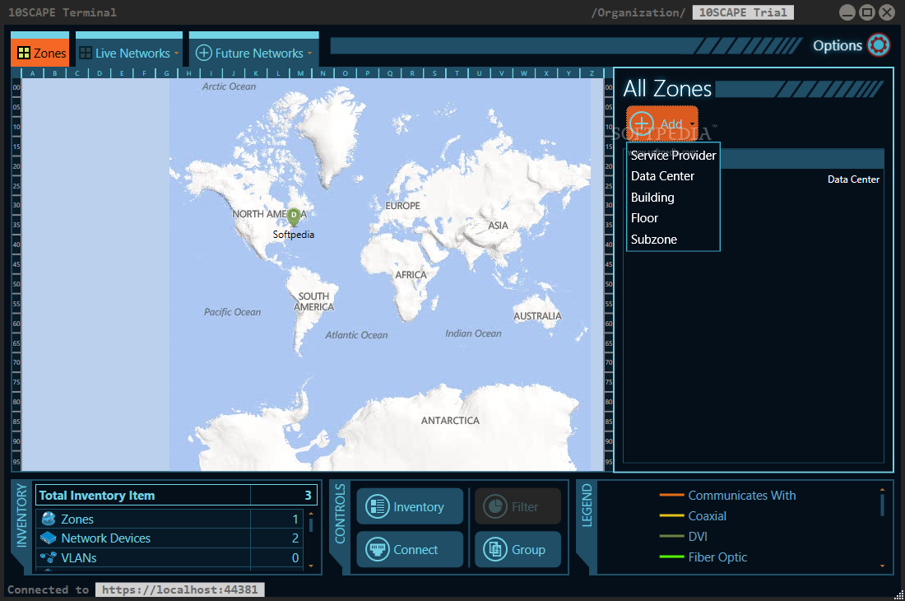Viewport: 905px width, 601px height.
Task: Click the VLANs nodes icon
Action: pyautogui.click(x=49, y=557)
